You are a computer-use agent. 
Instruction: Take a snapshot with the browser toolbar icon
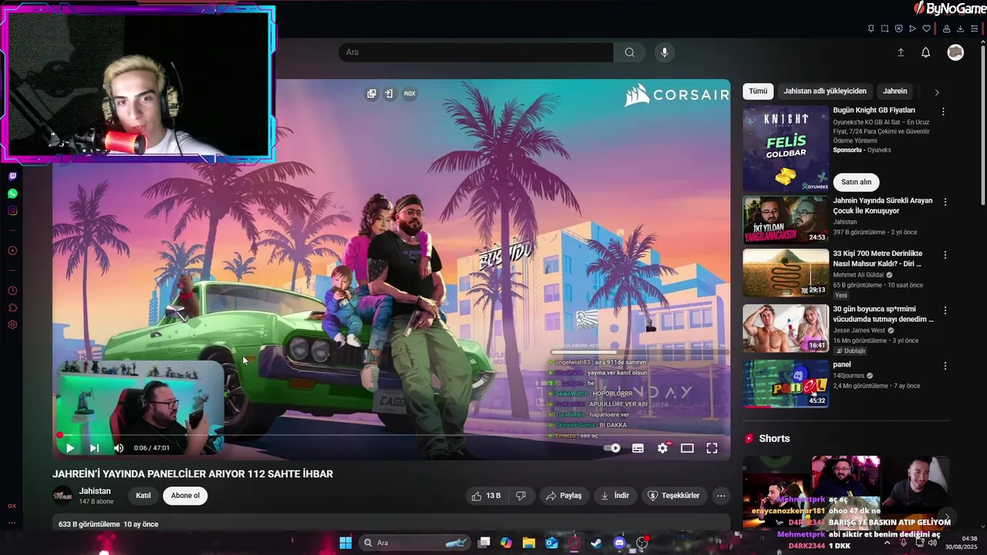884,29
